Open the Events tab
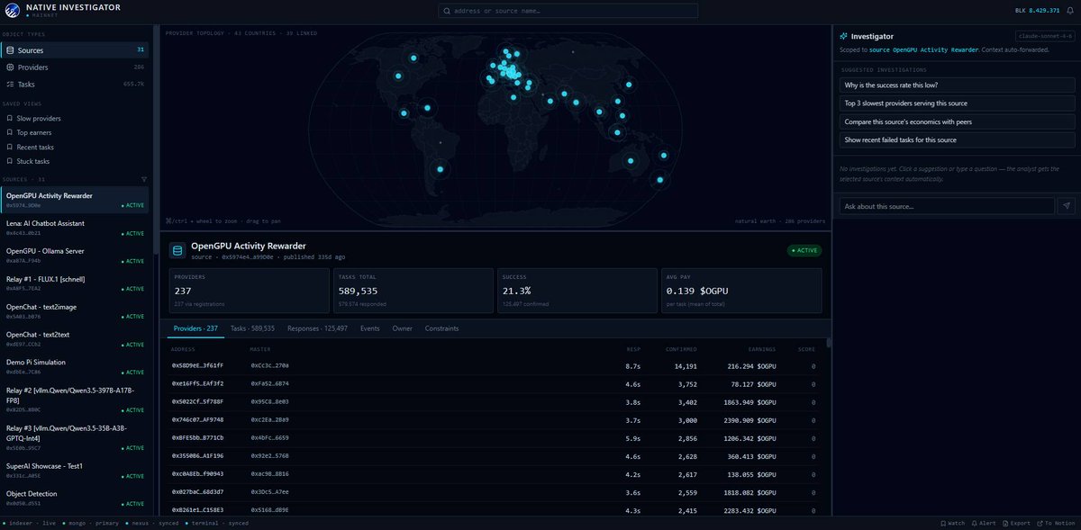 369,328
